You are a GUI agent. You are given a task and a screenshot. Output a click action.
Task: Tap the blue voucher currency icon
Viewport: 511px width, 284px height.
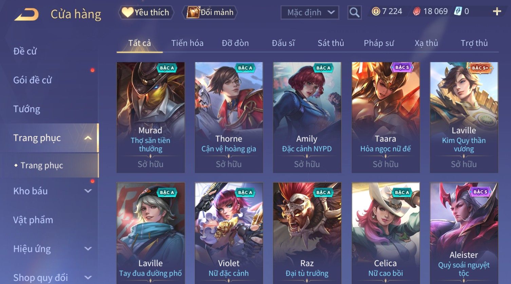coord(458,12)
